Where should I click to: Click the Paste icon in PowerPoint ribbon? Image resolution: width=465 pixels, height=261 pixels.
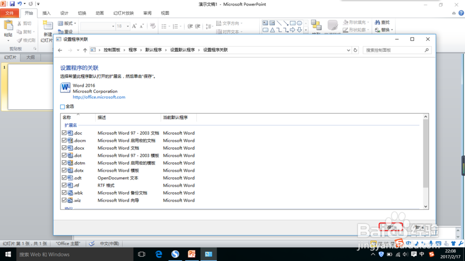8,25
